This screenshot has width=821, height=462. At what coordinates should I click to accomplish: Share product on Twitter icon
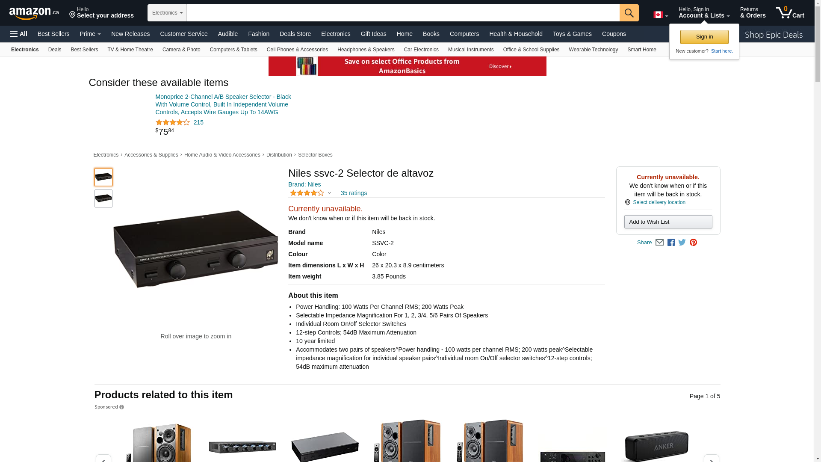coord(682,243)
